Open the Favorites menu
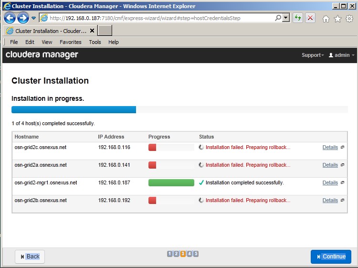 point(71,42)
